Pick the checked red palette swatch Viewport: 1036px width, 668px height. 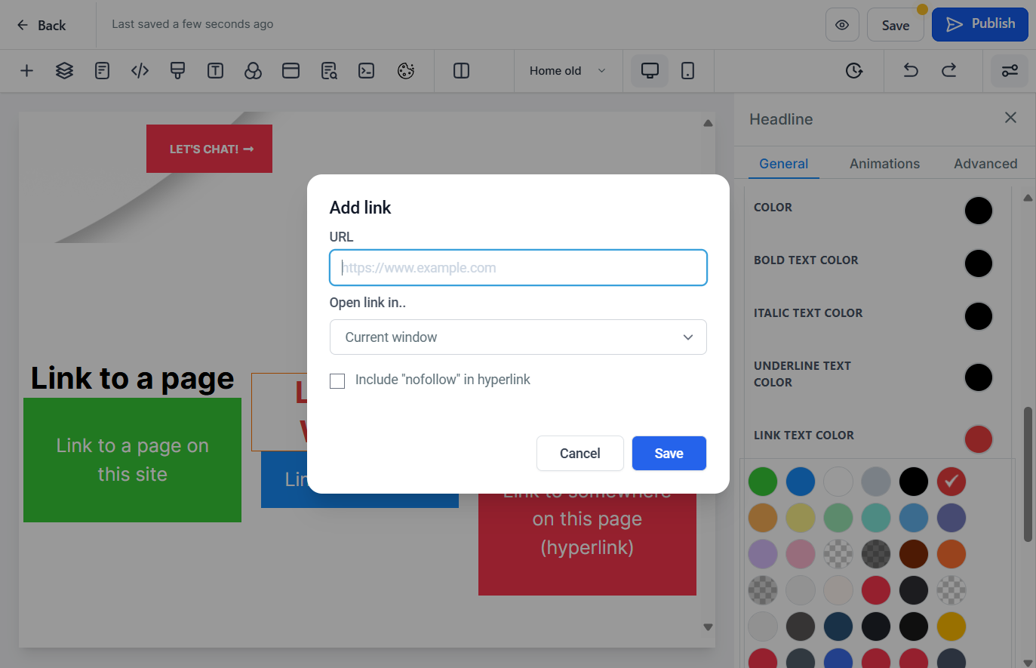[951, 482]
